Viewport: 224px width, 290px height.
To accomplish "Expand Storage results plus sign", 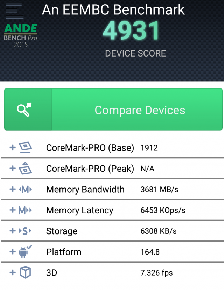I will tap(13, 231).
